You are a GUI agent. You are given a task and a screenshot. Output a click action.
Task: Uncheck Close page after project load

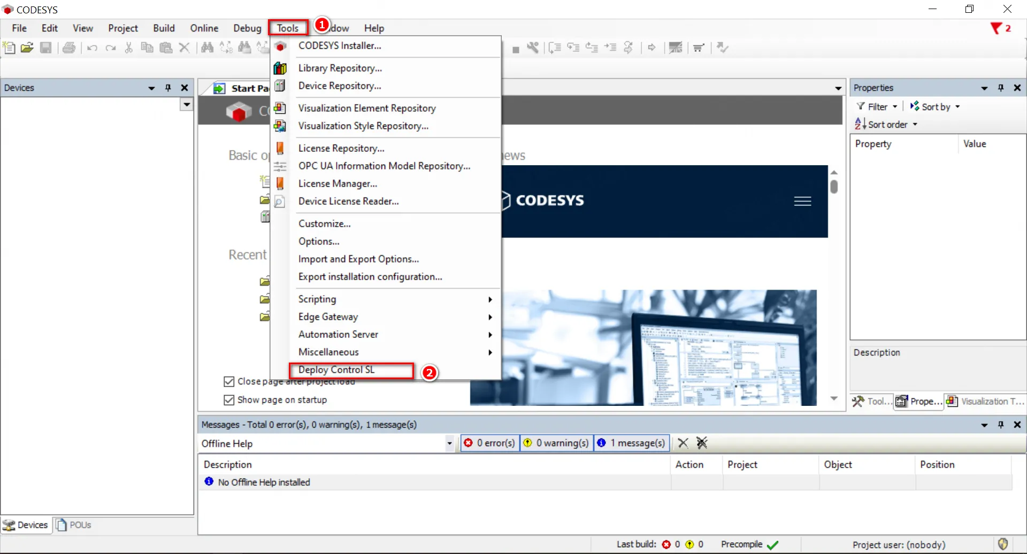point(229,382)
